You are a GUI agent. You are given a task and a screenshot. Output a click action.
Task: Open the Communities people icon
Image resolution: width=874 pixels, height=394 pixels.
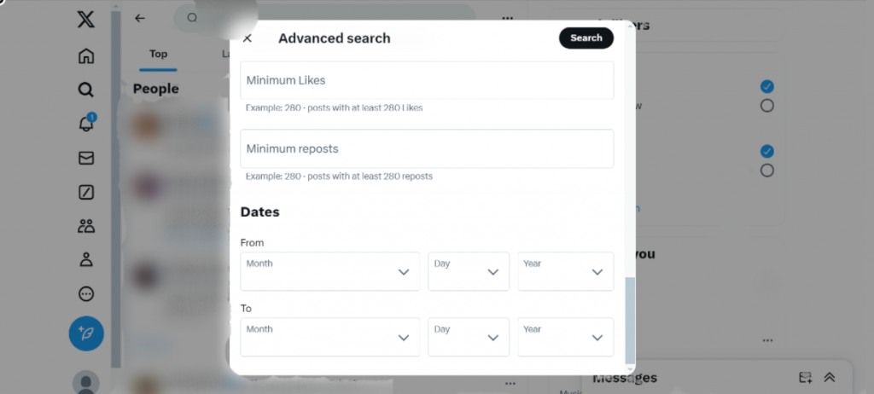point(85,226)
